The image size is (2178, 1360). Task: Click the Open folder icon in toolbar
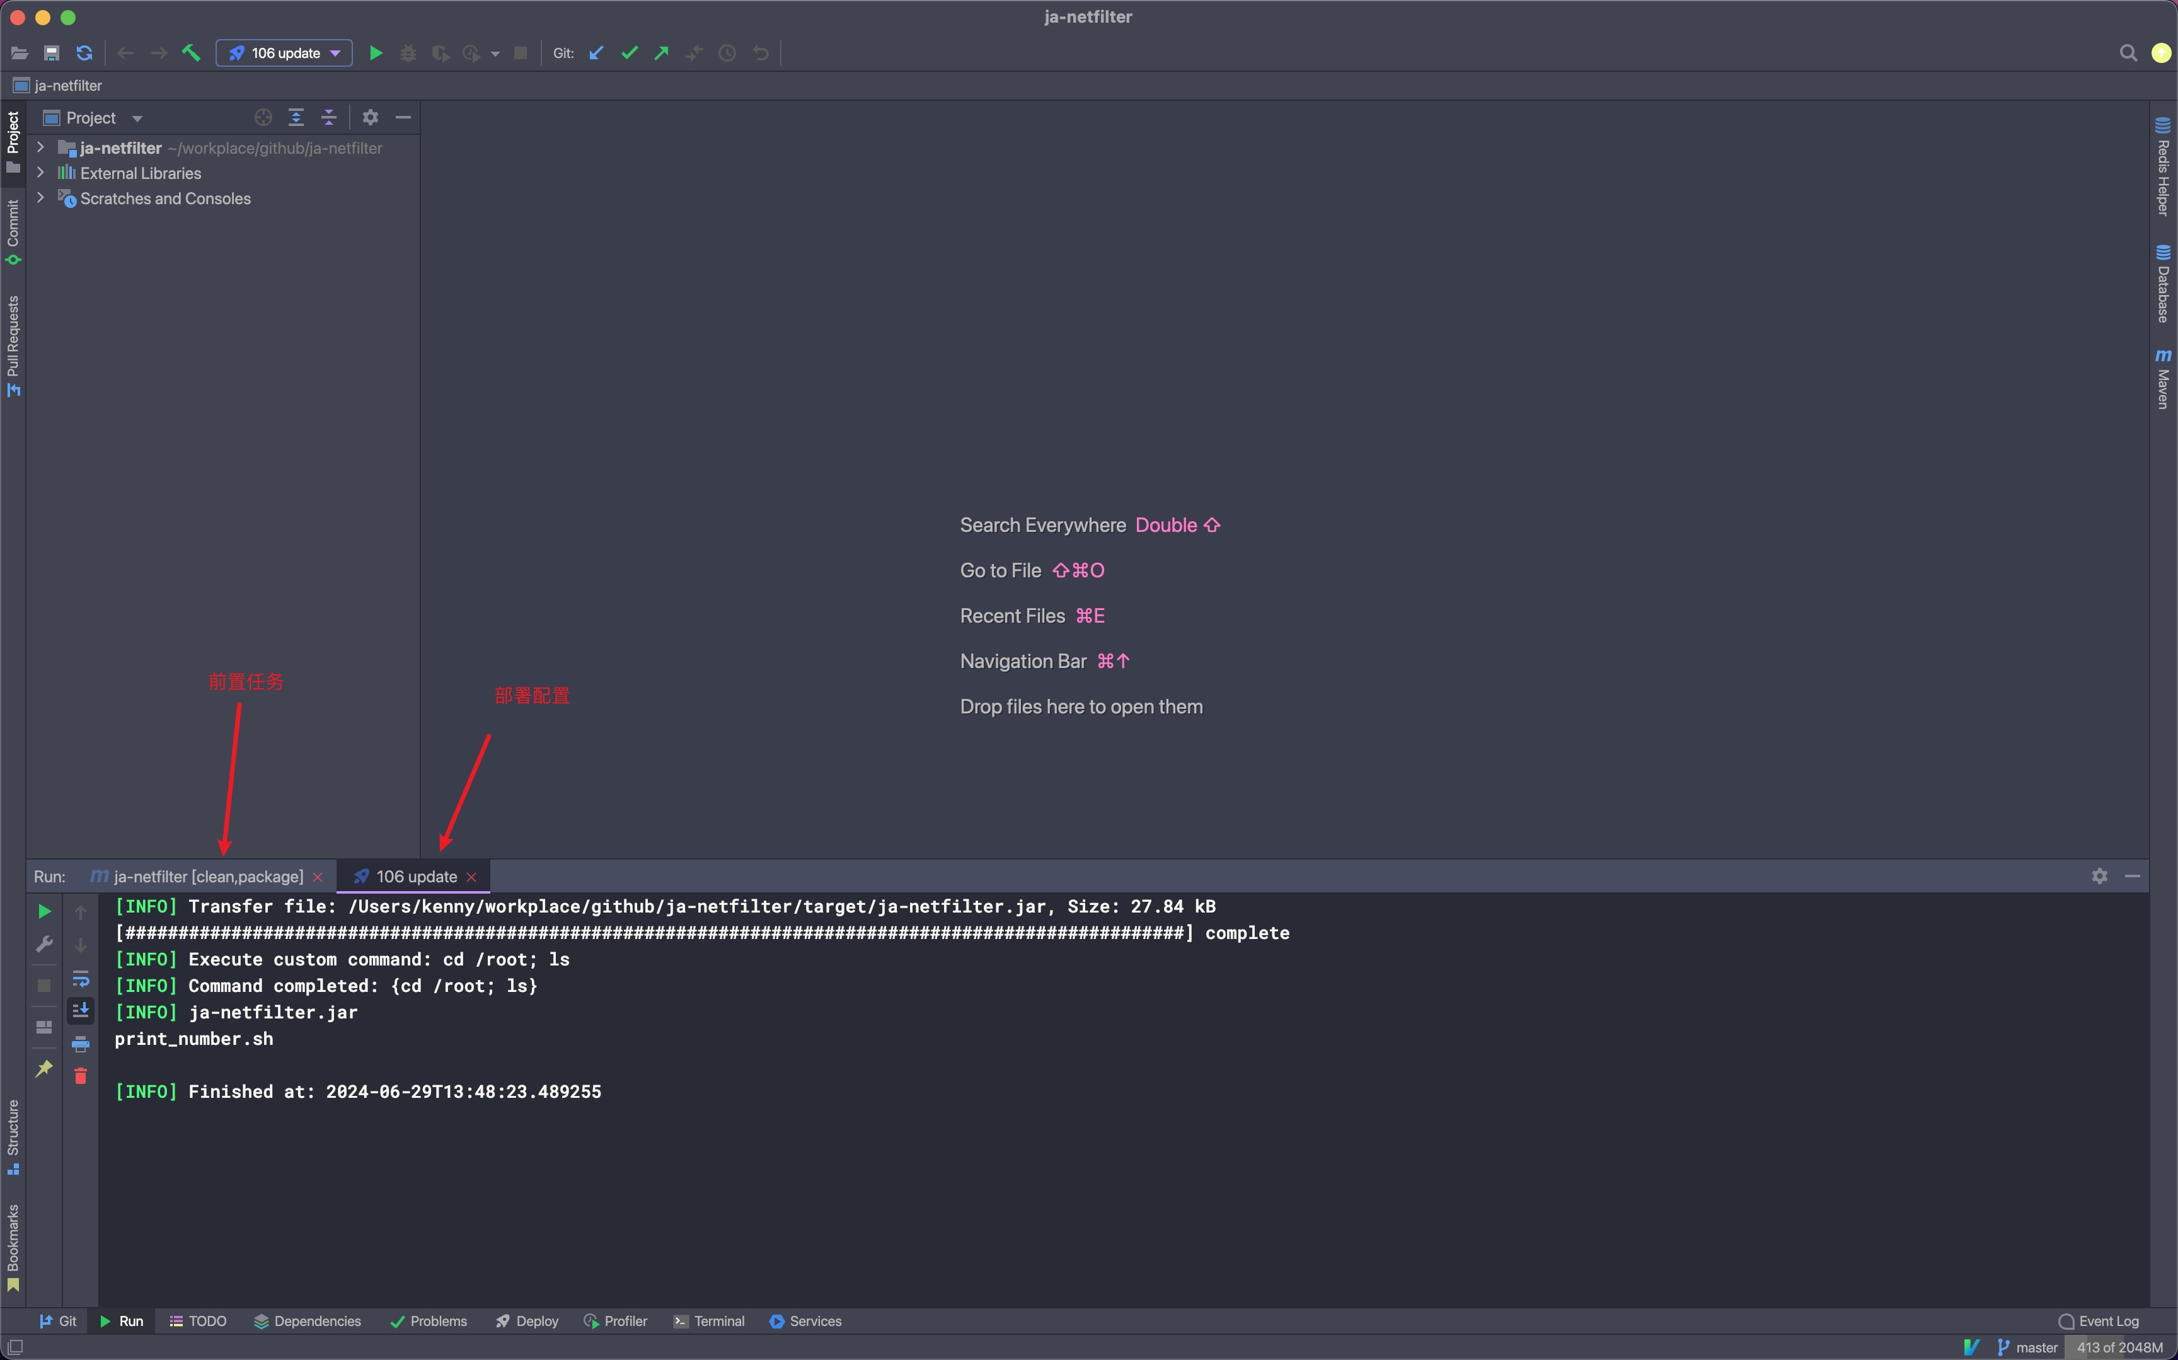pyautogui.click(x=19, y=53)
